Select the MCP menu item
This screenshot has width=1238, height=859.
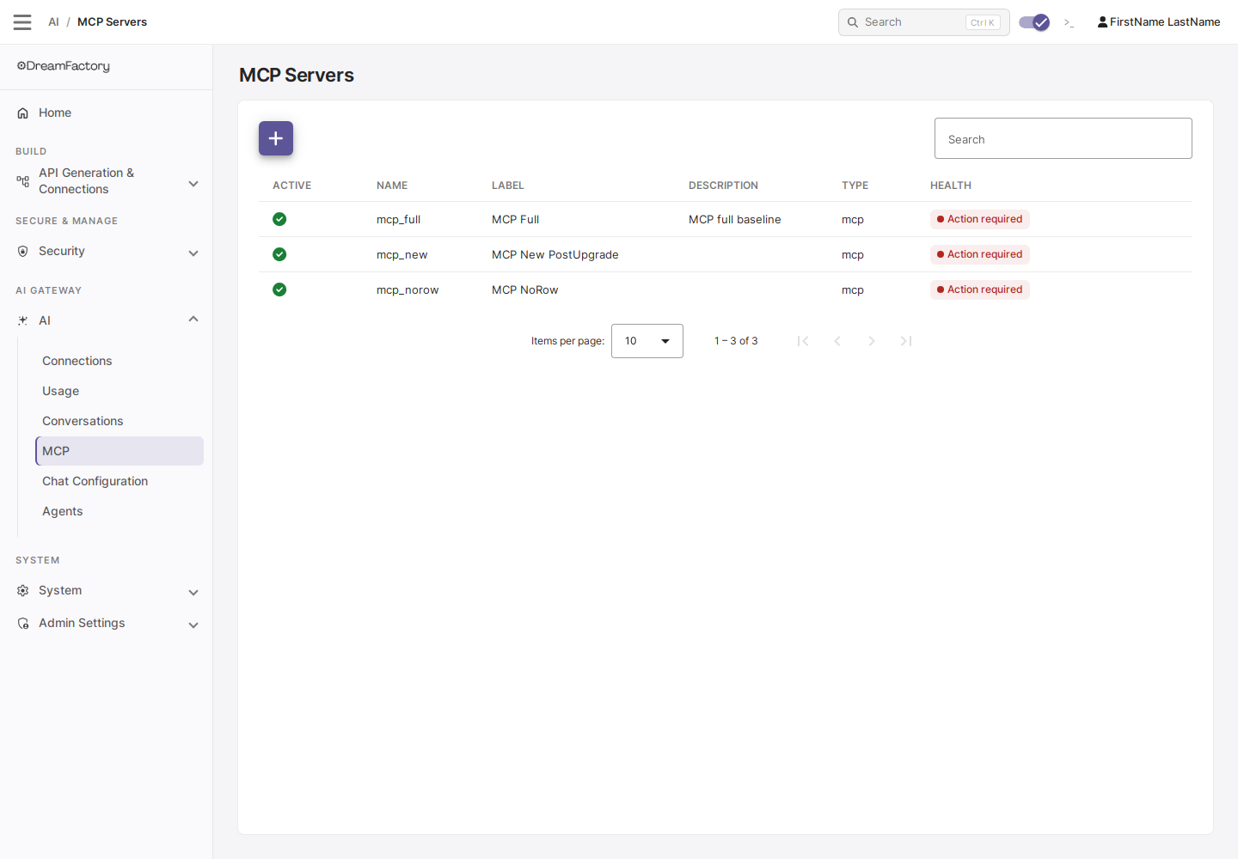click(x=120, y=451)
